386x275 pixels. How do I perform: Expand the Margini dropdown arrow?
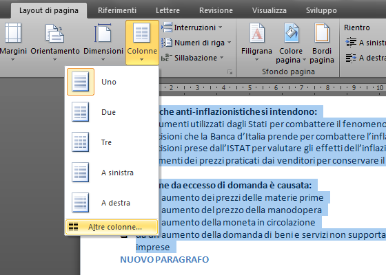pyautogui.click(x=13, y=60)
